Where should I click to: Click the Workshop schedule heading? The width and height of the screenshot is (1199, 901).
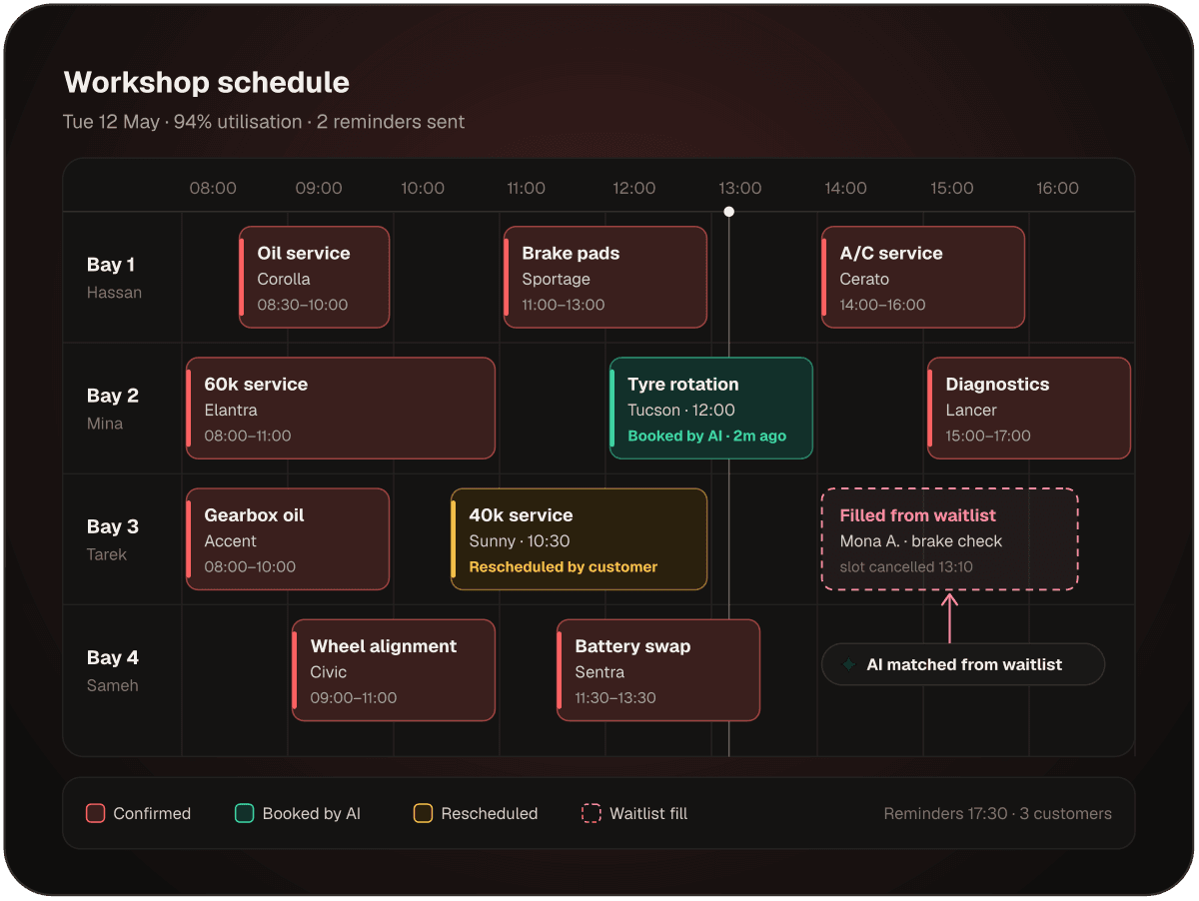207,82
